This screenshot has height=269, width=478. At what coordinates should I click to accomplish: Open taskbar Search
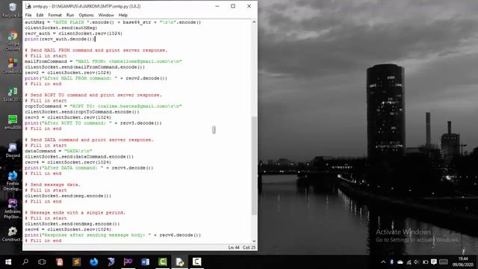[x=25, y=262]
